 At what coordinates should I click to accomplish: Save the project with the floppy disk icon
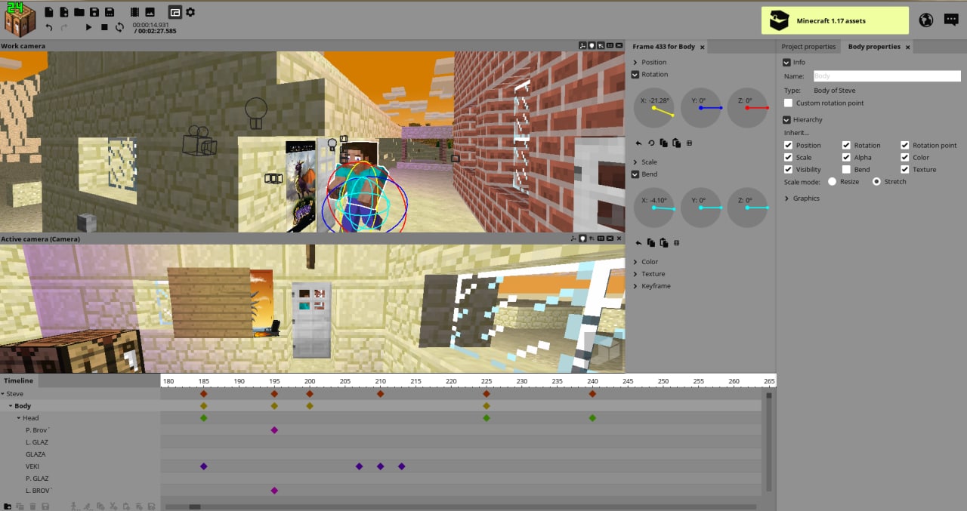94,12
